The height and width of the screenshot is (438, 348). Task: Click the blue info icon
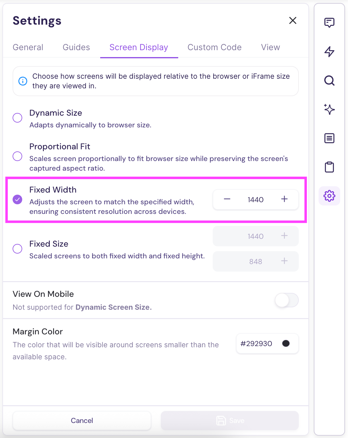[23, 81]
